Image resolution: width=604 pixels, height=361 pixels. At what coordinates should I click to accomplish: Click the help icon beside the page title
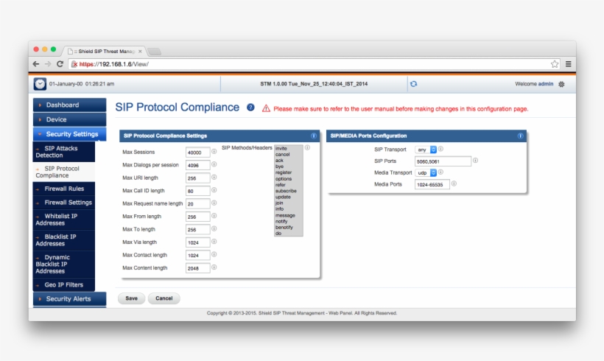coord(250,108)
